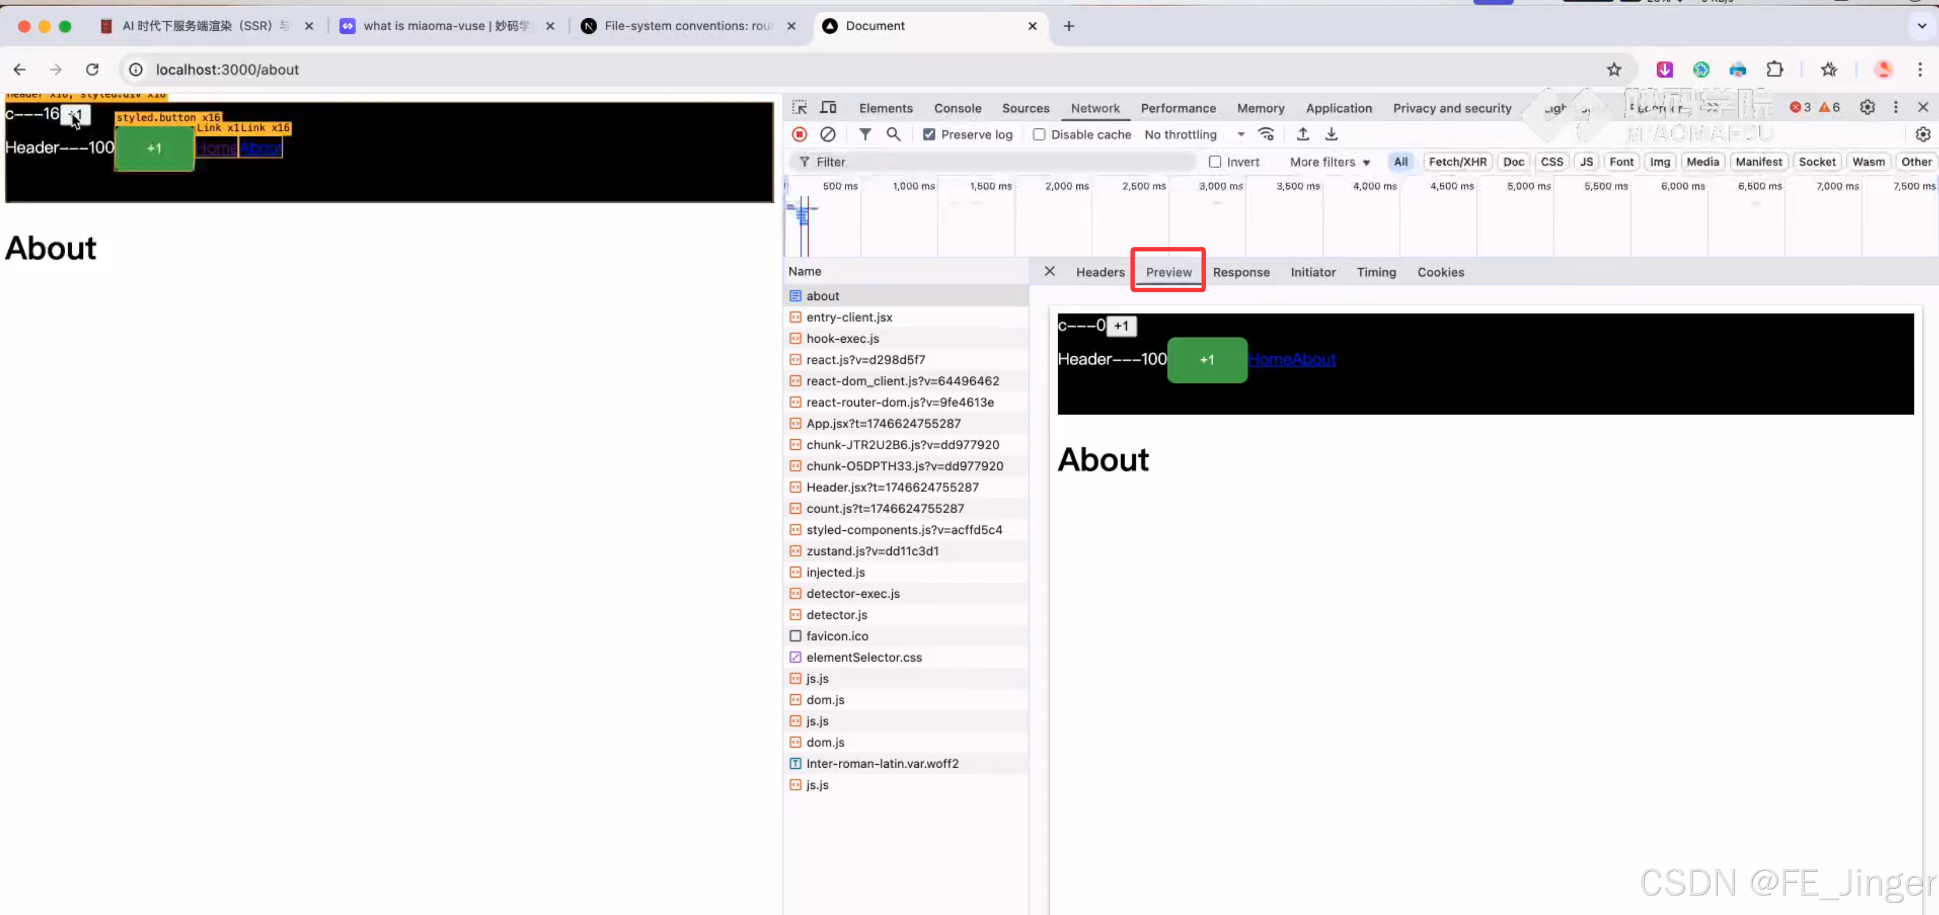
Task: Open the Response tab
Action: 1241,272
